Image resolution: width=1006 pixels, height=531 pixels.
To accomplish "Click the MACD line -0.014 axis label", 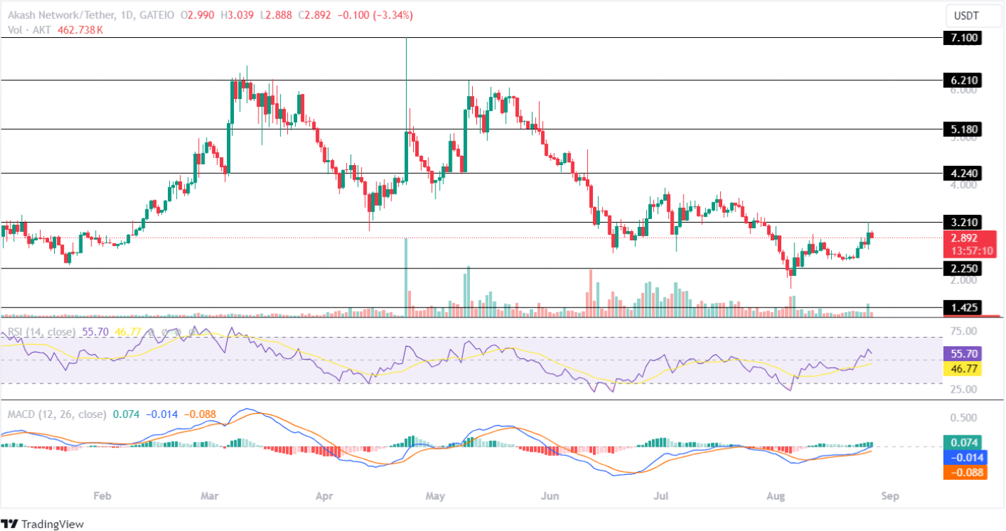I will tap(965, 458).
